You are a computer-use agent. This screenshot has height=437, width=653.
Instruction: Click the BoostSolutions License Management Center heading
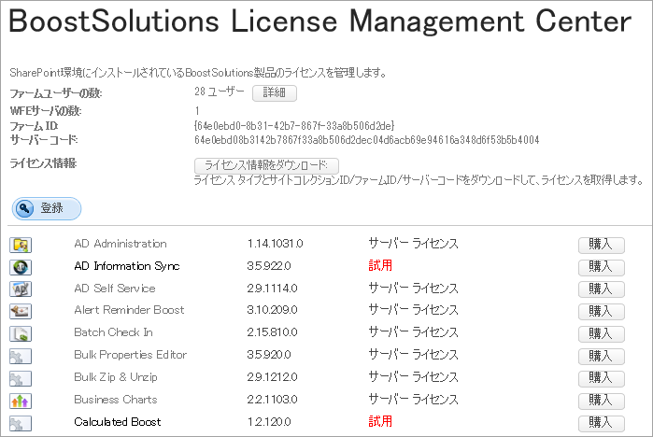click(x=319, y=21)
